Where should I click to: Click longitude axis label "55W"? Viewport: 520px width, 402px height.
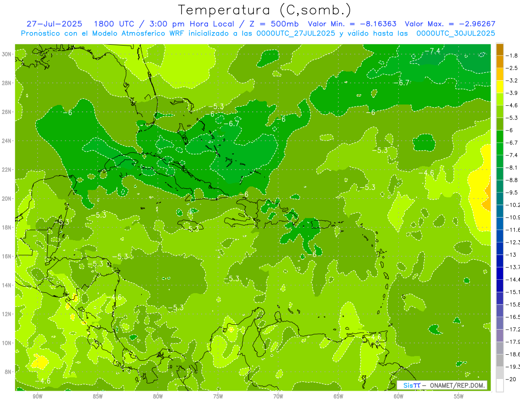(458, 396)
